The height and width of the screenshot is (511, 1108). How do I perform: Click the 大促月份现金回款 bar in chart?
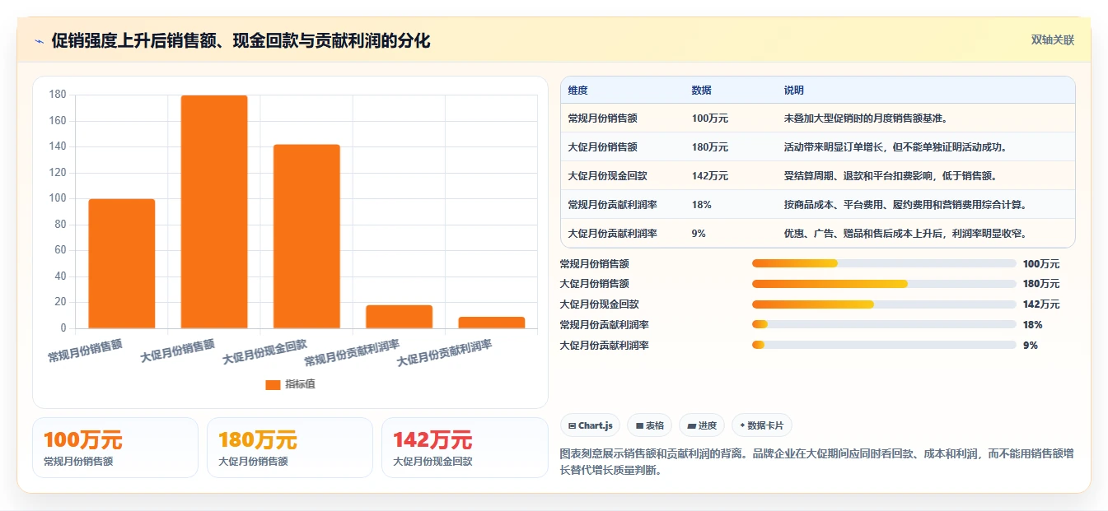pyautogui.click(x=306, y=236)
